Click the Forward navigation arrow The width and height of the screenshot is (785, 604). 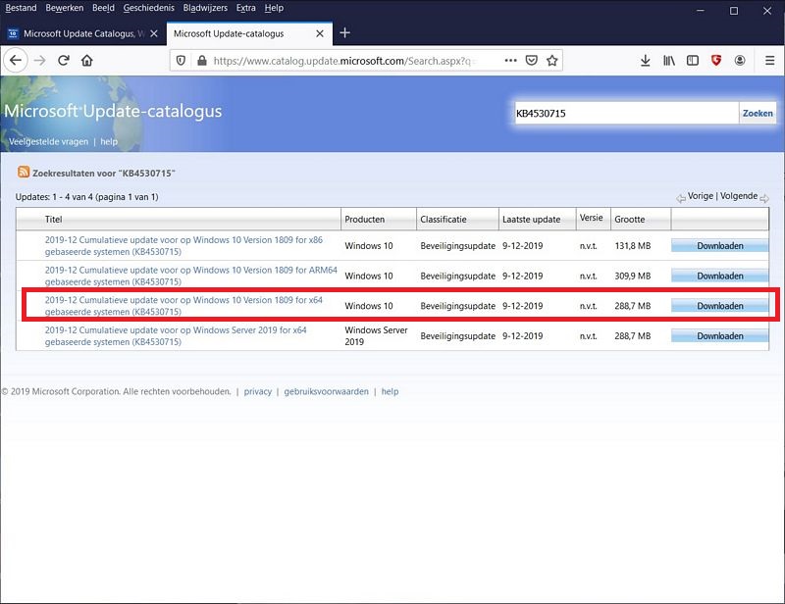tap(39, 61)
